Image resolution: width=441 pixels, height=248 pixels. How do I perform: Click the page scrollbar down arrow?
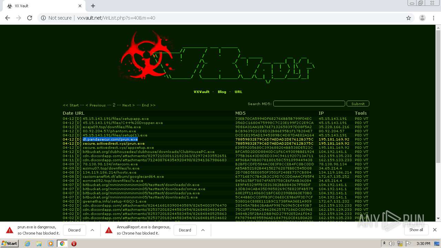tap(438, 218)
